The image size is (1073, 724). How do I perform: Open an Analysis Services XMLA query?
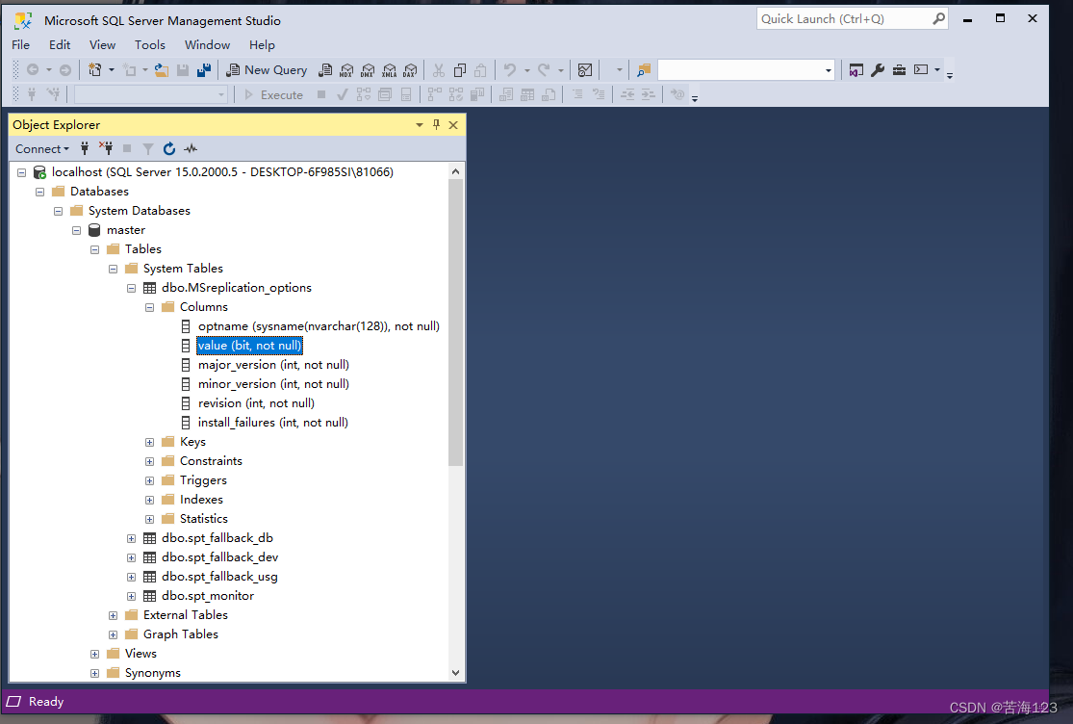(390, 69)
